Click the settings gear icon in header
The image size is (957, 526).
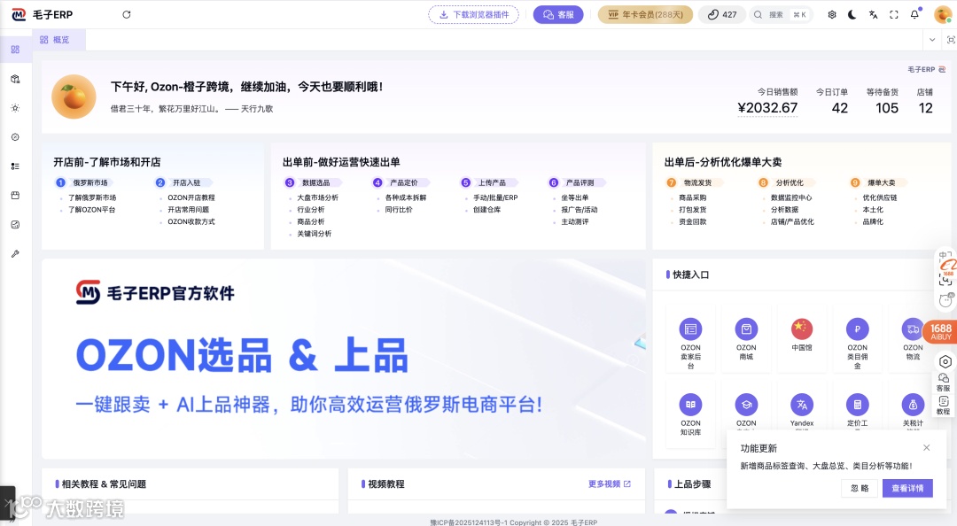832,15
